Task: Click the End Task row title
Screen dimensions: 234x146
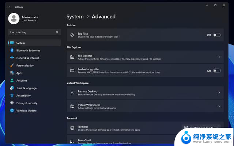Action: click(x=83, y=33)
